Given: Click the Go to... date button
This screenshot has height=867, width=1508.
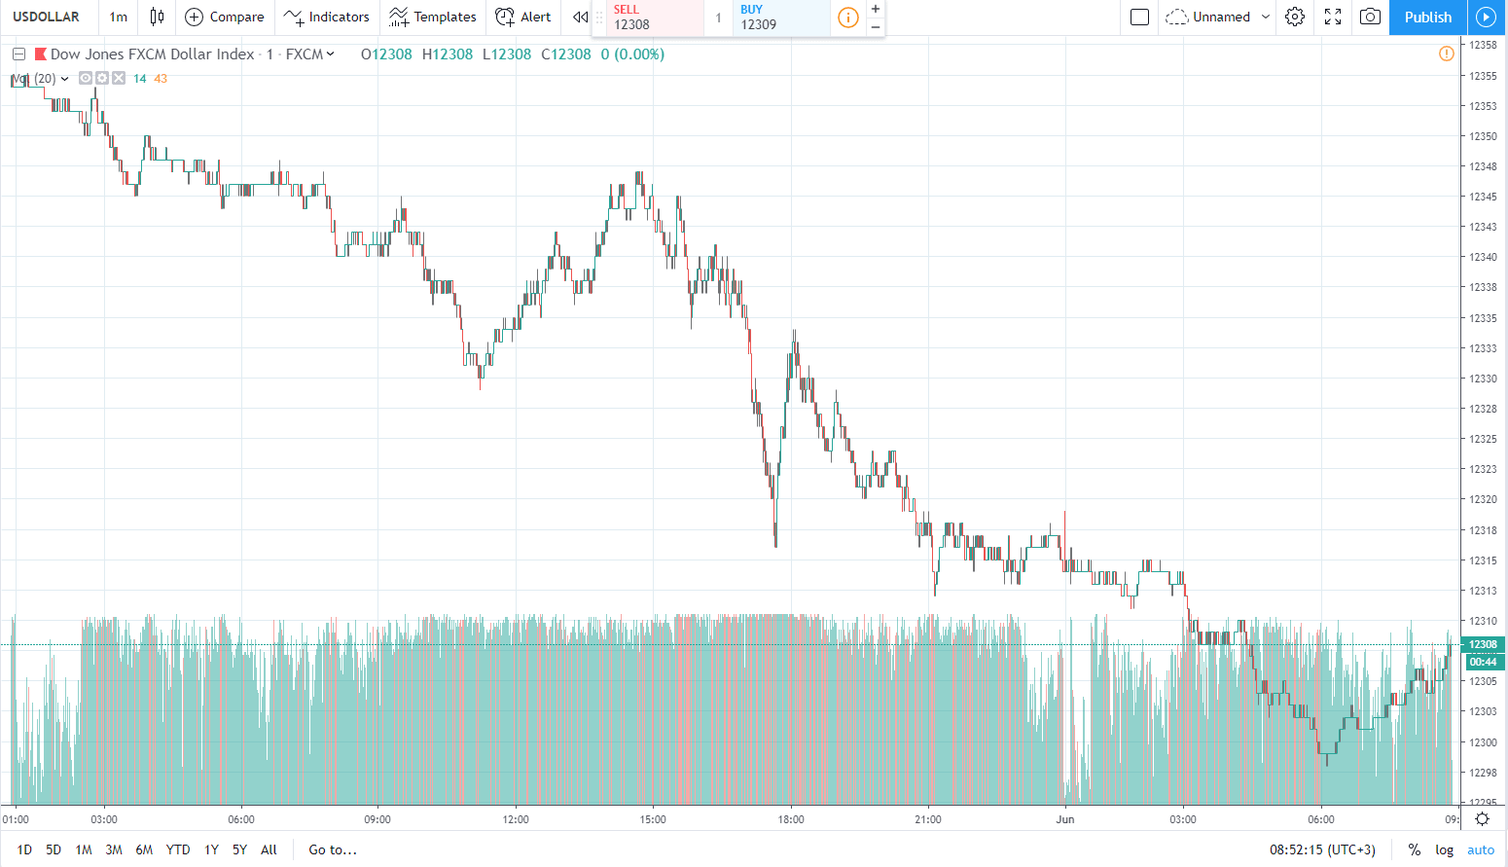Looking at the screenshot, I should point(333,849).
